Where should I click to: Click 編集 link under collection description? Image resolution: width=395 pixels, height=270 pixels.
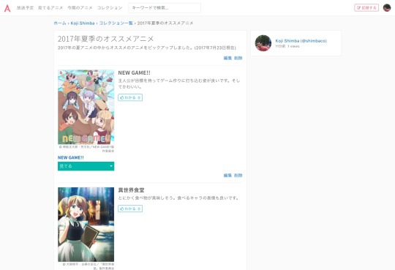[227, 58]
